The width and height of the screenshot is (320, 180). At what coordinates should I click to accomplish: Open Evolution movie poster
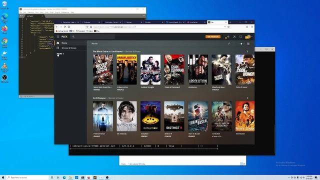coord(150,116)
